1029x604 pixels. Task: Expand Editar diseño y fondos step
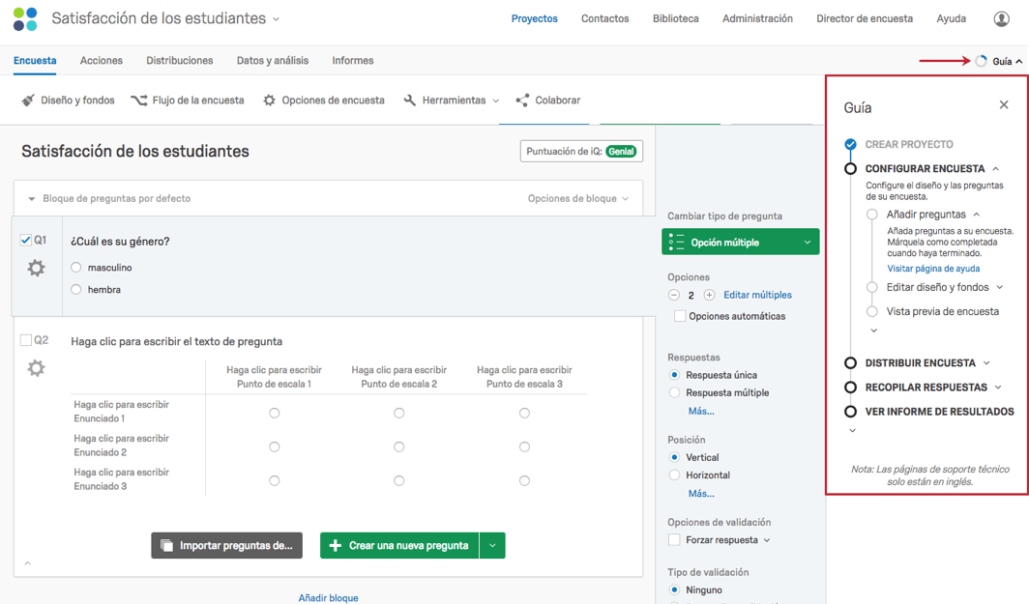(999, 287)
